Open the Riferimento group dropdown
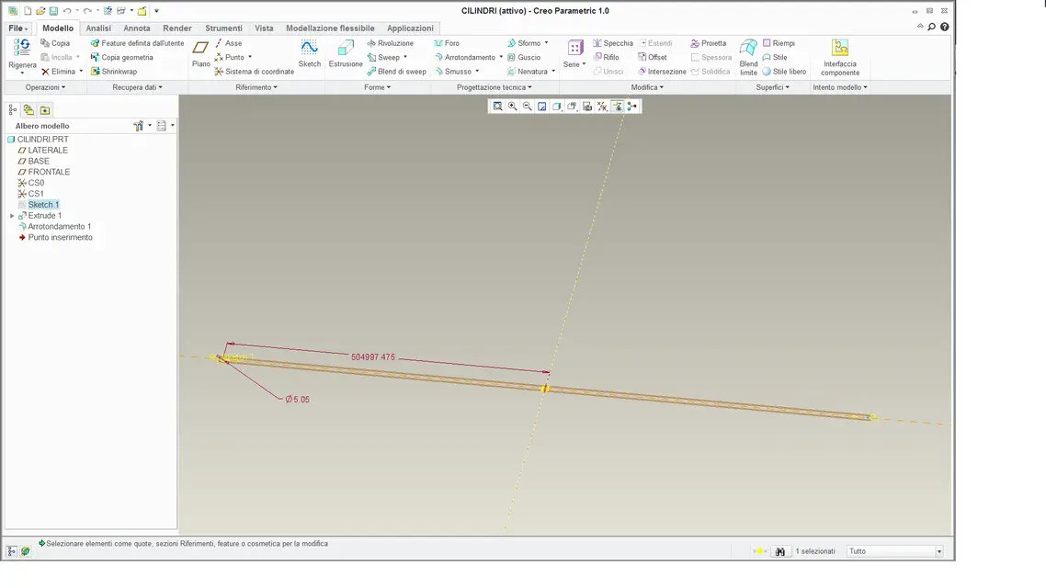The image size is (1046, 588). (x=256, y=87)
